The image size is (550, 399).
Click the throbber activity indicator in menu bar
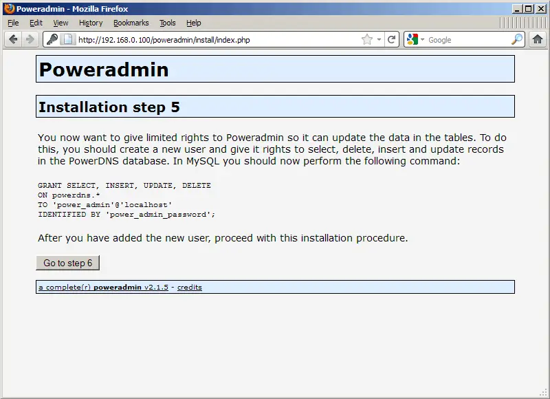522,23
